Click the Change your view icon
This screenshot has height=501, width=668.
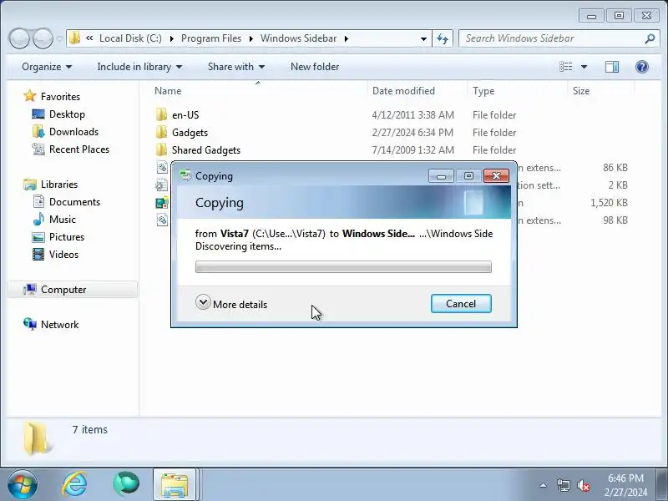coord(566,67)
